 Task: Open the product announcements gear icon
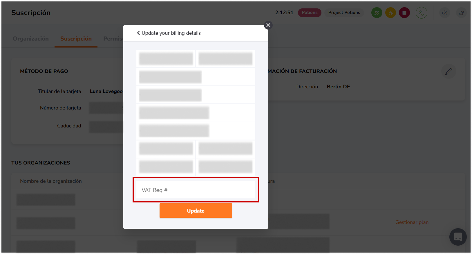(x=461, y=13)
